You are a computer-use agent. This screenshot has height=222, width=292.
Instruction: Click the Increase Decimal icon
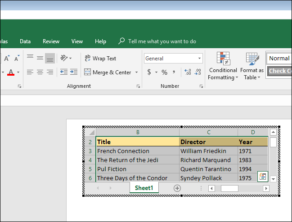pos(188,72)
